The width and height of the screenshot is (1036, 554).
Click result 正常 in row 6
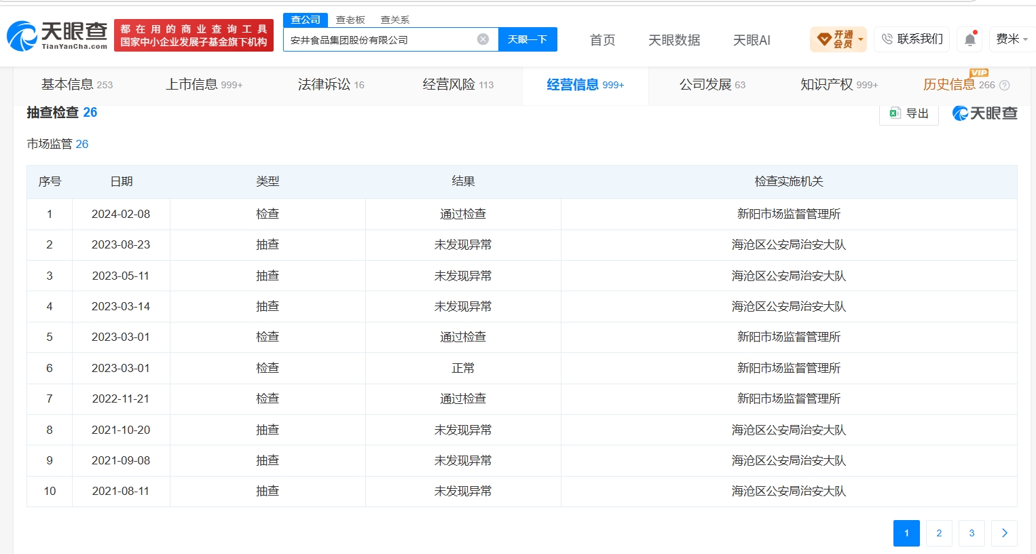(463, 368)
